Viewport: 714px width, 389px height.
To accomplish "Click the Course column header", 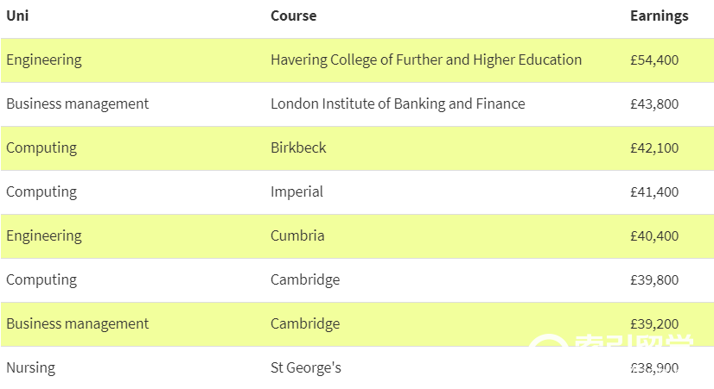I will [x=293, y=16].
